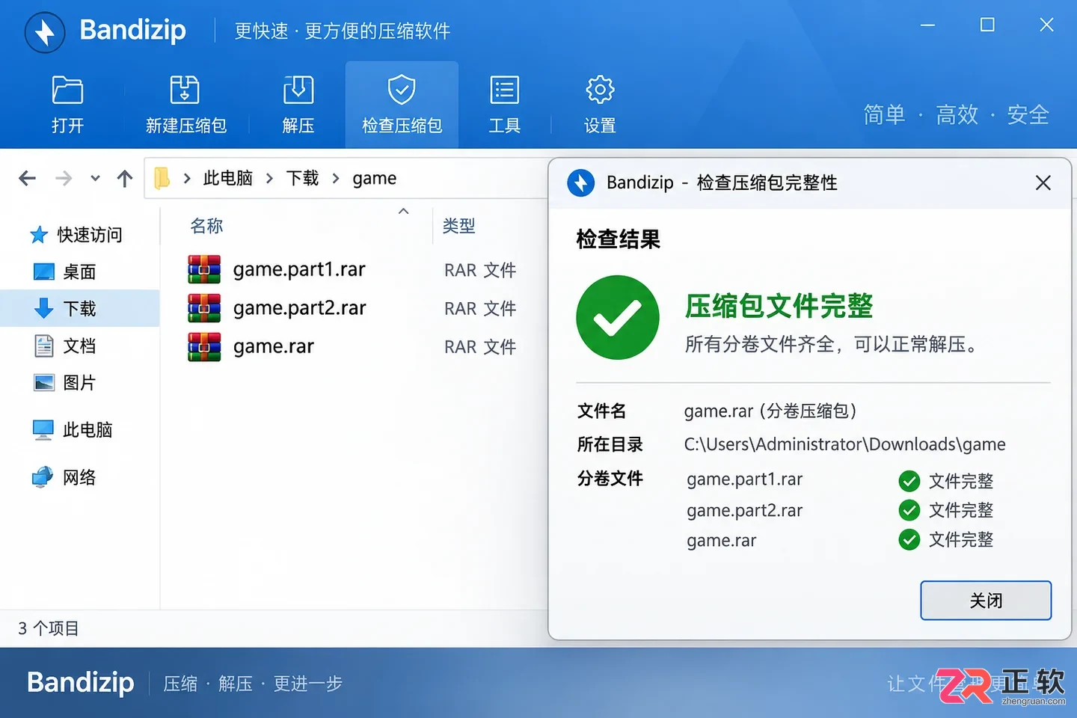Select file name game.rar in file list
This screenshot has height=718, width=1077.
(274, 346)
